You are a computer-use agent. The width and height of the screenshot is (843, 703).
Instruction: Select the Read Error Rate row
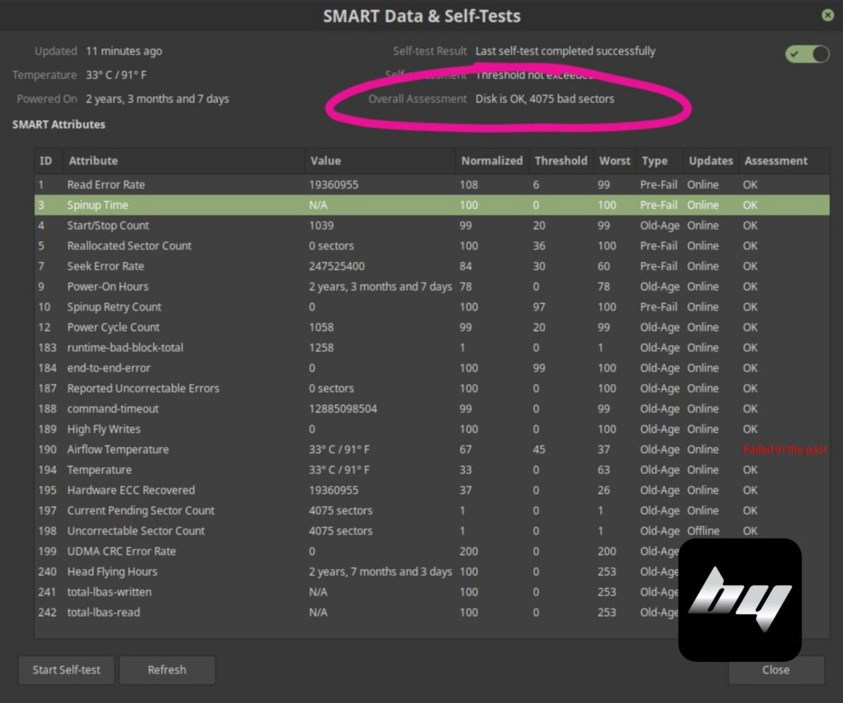tap(105, 185)
